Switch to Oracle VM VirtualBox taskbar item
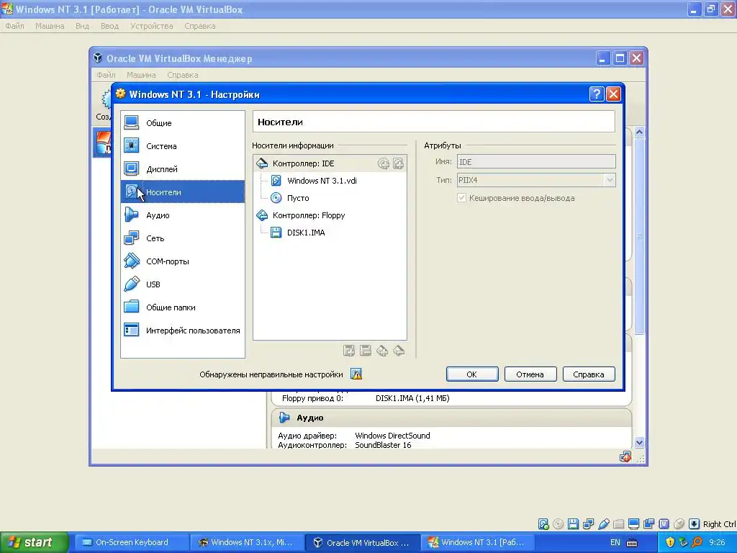Screen dimensions: 737x553 tap(361, 542)
